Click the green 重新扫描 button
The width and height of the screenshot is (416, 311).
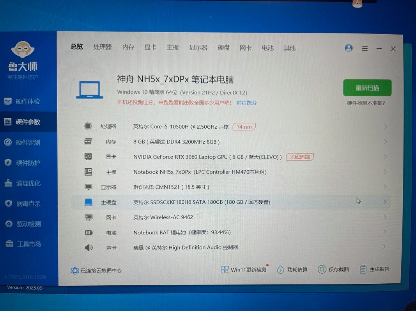tap(367, 88)
